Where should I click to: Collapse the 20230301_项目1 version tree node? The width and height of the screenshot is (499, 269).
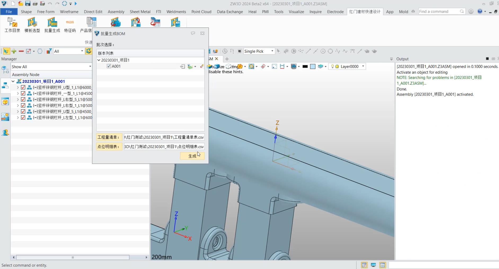click(x=99, y=60)
